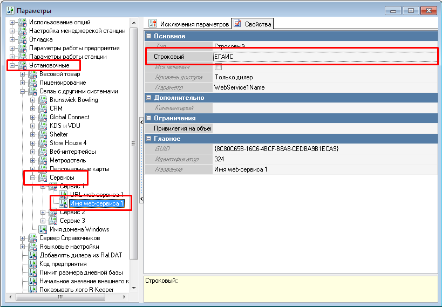442x307 pixels.
Task: Select URL web-сервиса 1 tree item
Action: point(96,195)
